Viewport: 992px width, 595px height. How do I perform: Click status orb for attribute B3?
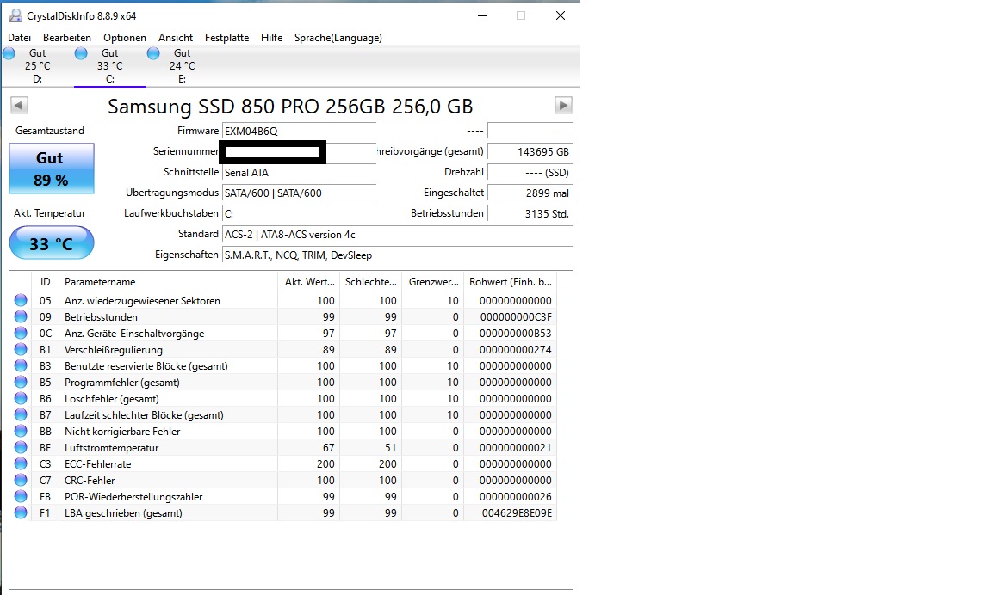[21, 365]
